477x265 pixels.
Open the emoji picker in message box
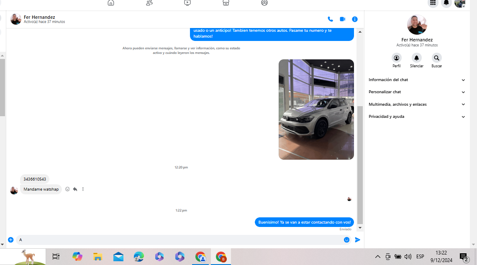click(346, 240)
